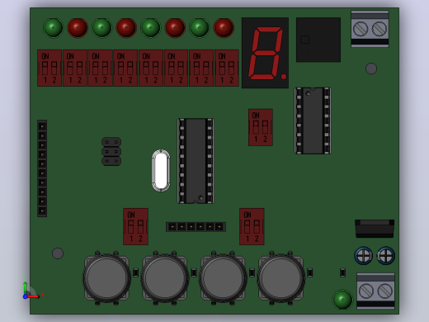This screenshot has width=429, height=322.
Task: Click the single green LED at the bottom right
Action: tap(342, 299)
